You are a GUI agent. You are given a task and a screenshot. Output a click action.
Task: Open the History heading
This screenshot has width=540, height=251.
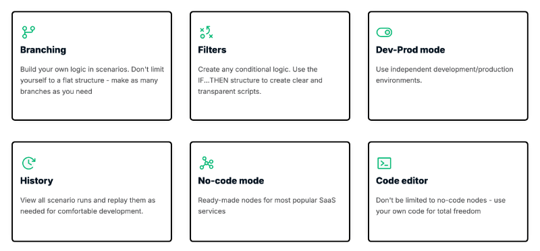(36, 181)
